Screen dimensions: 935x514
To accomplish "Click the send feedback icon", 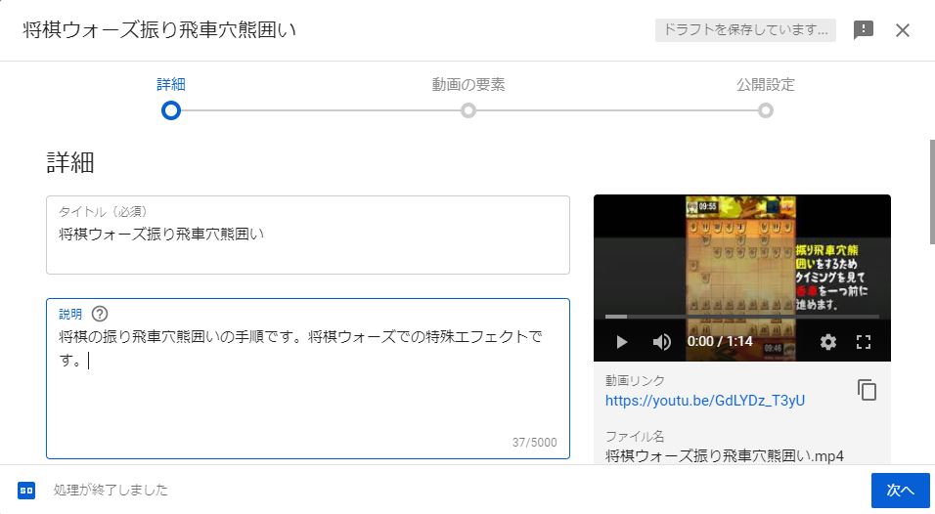I will 863,29.
